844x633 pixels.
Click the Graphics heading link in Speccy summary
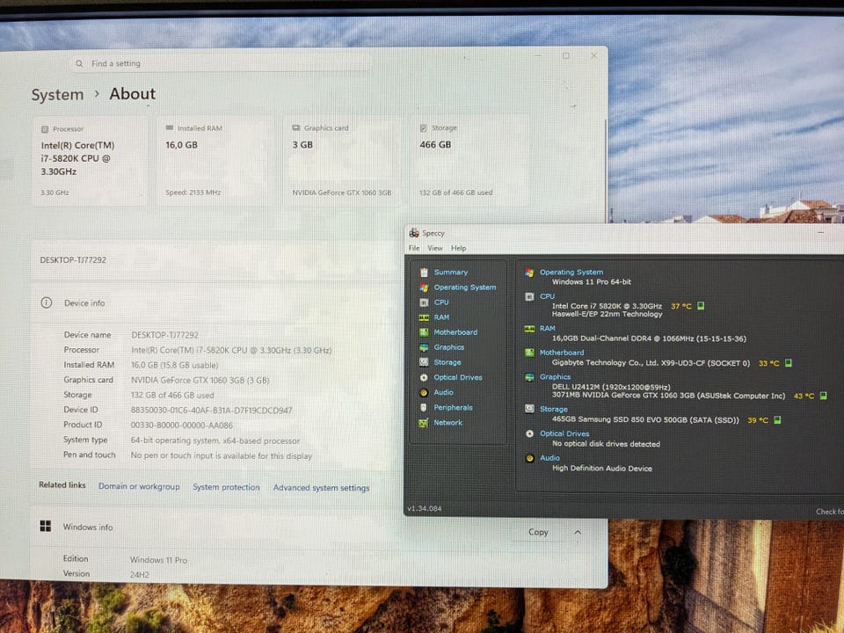pos(555,377)
